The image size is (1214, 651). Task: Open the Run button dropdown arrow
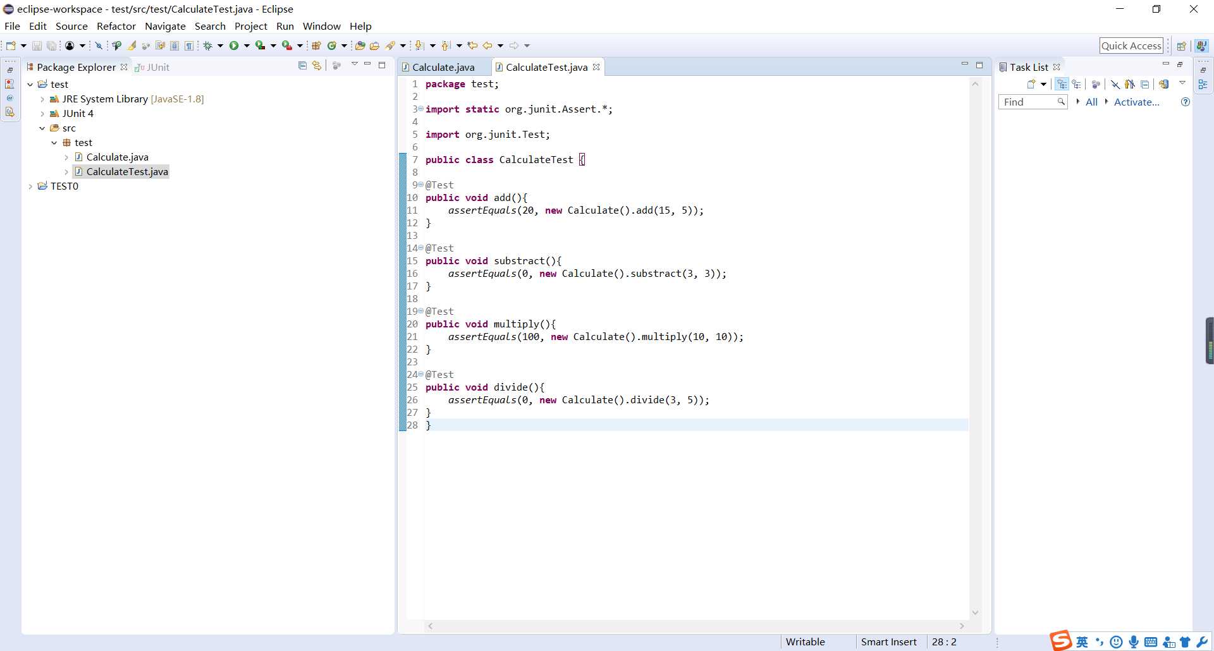pyautogui.click(x=247, y=46)
